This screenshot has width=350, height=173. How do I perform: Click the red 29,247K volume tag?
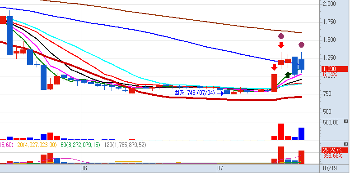(x=334, y=151)
